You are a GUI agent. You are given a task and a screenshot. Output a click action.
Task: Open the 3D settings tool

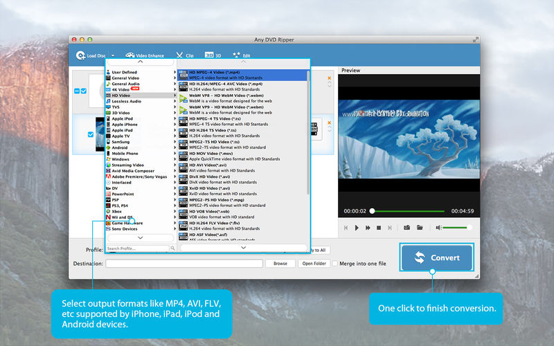click(213, 55)
